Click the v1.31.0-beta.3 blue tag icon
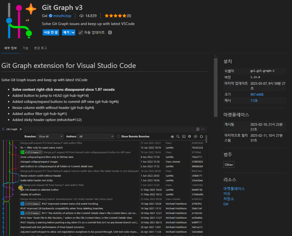The image size is (292, 236). click(22, 204)
